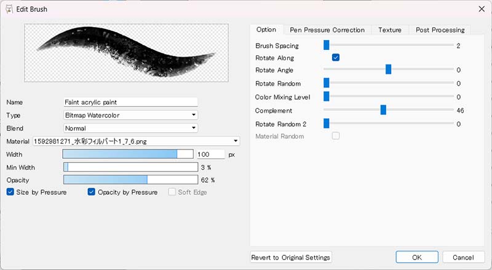The image size is (492, 270).
Task: Click the Material label text
Action: tap(18, 141)
